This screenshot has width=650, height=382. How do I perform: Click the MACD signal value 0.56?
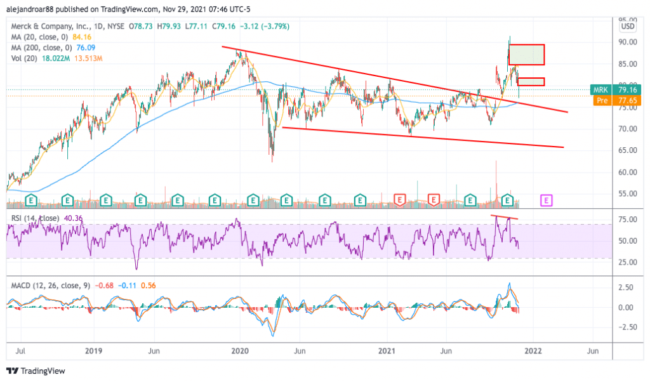coord(149,286)
